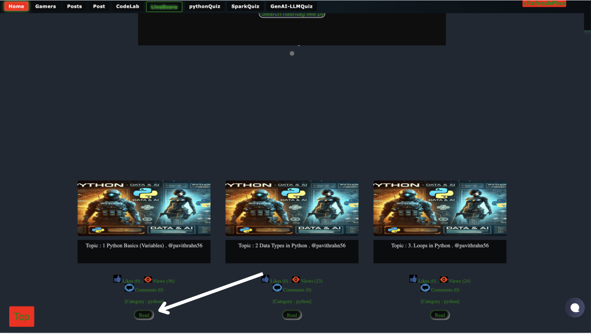Click the Read button for Python Basics
591x334 pixels.
pyautogui.click(x=144, y=315)
